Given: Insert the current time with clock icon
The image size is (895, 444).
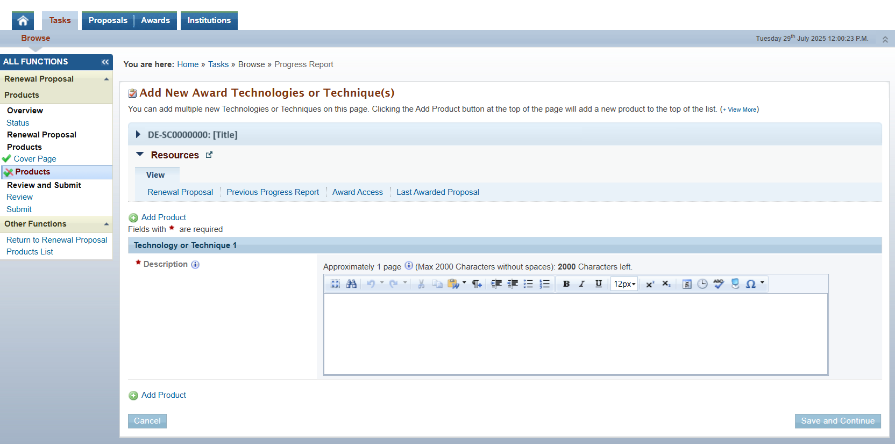Looking at the screenshot, I should pyautogui.click(x=702, y=284).
